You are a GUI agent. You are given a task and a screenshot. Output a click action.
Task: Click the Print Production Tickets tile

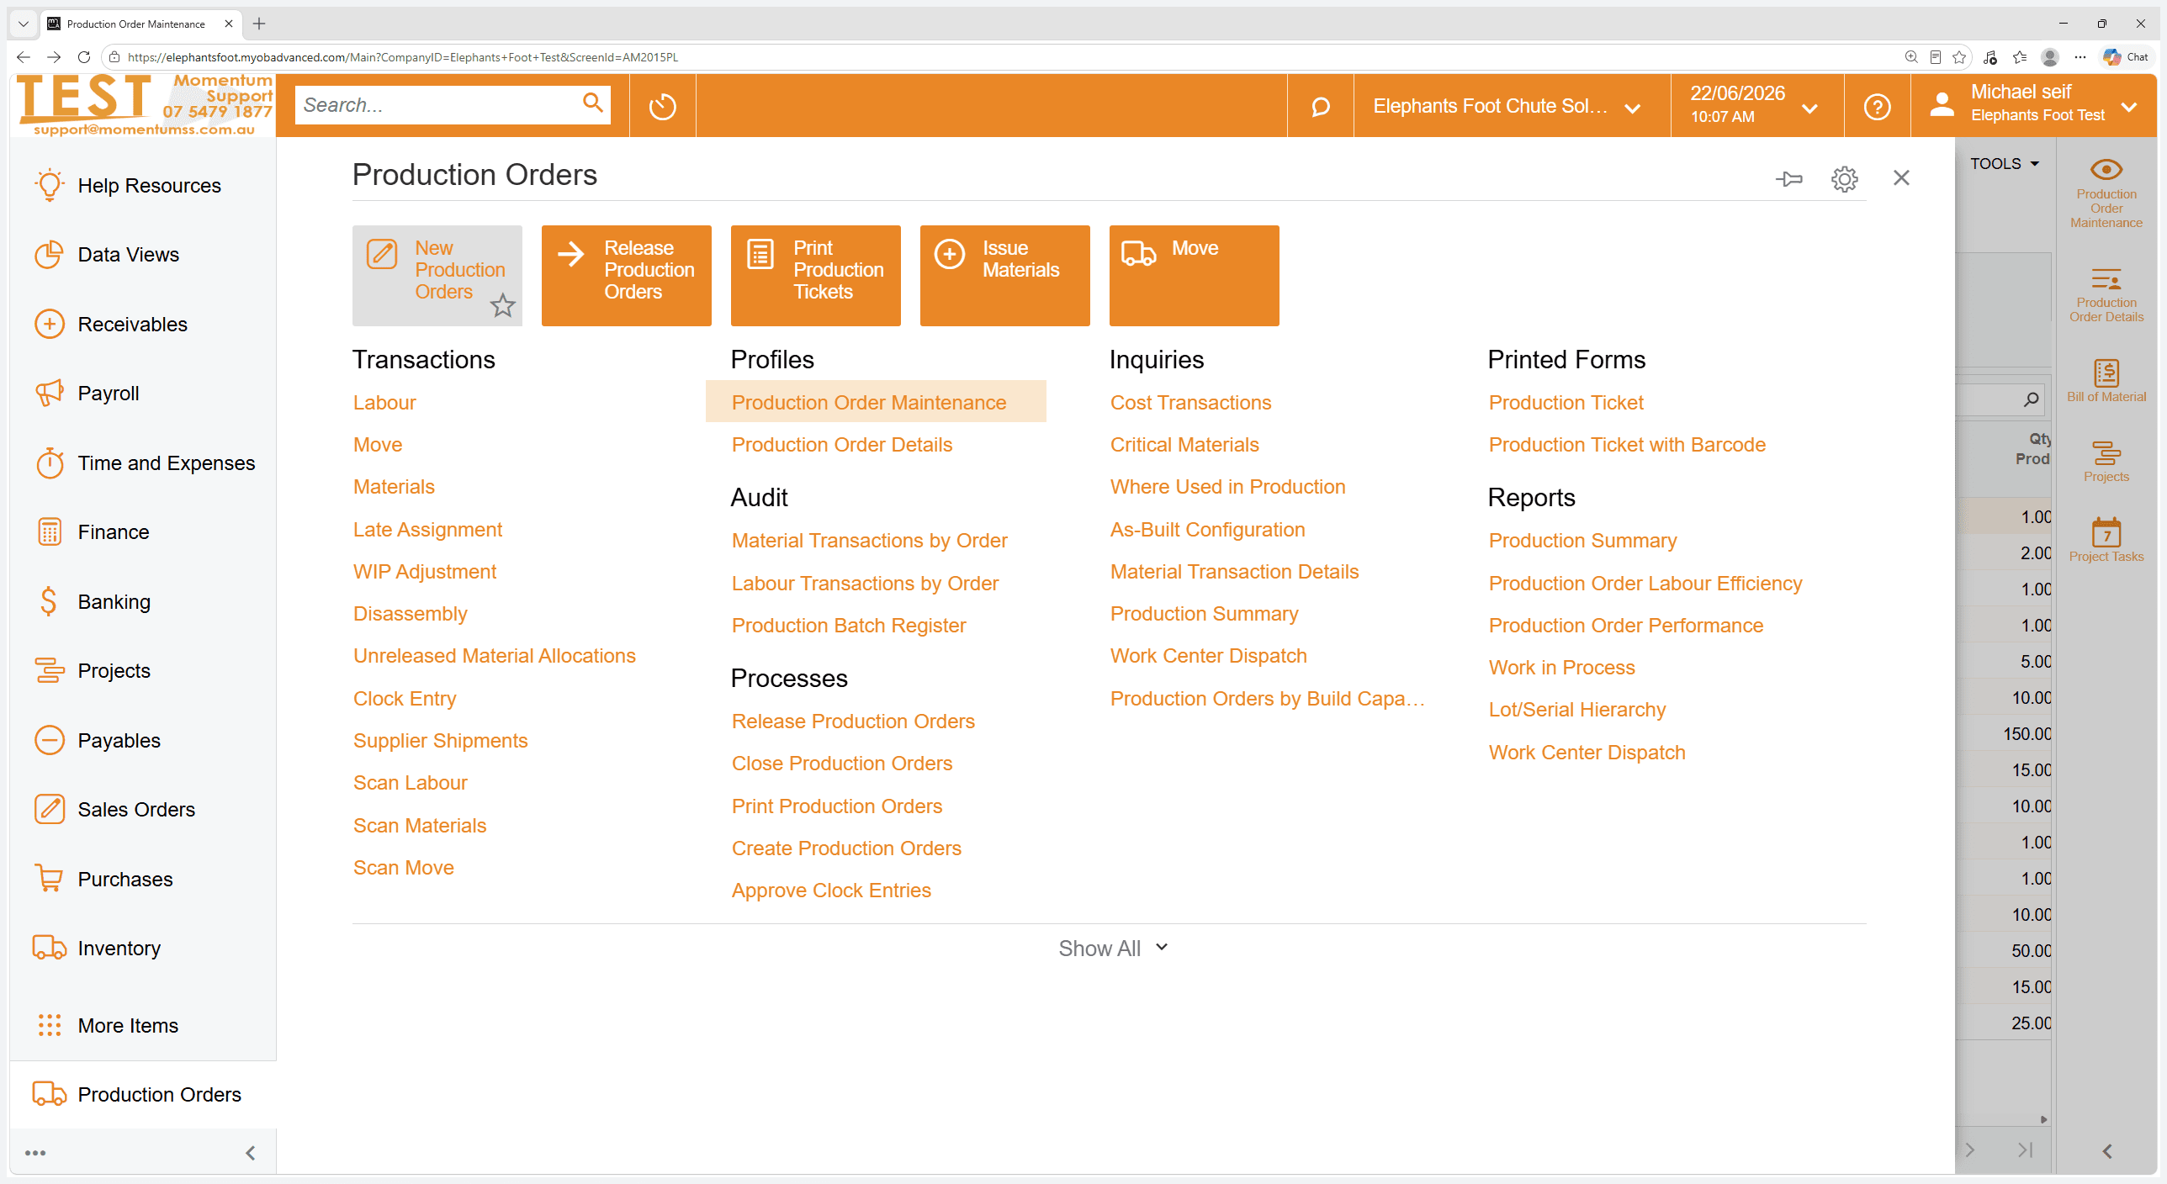[x=816, y=276]
